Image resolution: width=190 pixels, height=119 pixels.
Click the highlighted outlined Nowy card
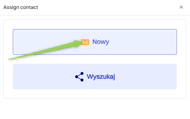[95, 42]
